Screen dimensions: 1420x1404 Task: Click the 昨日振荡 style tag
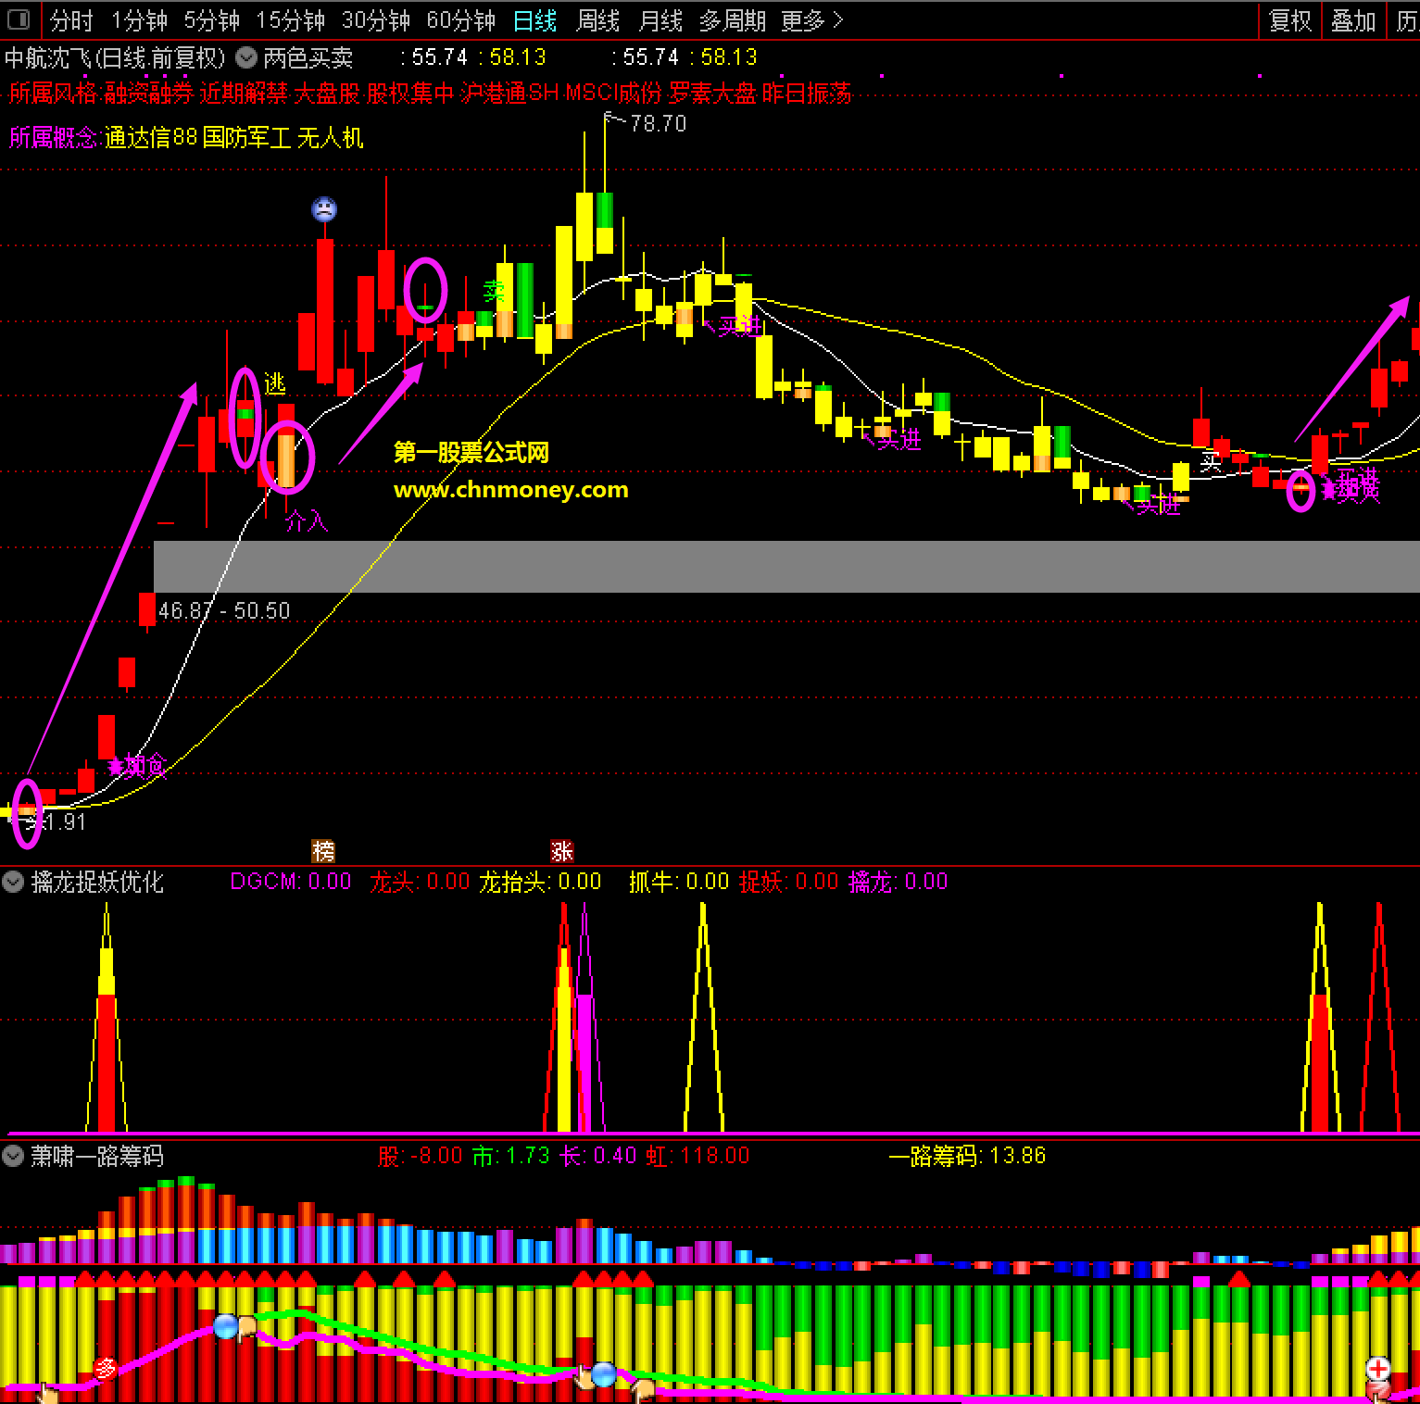(807, 93)
